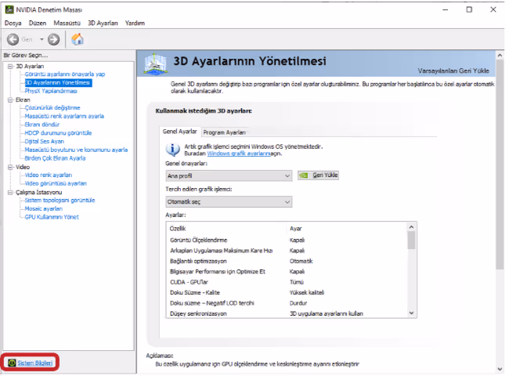Switch to the Program Ayarları tab

click(x=224, y=132)
